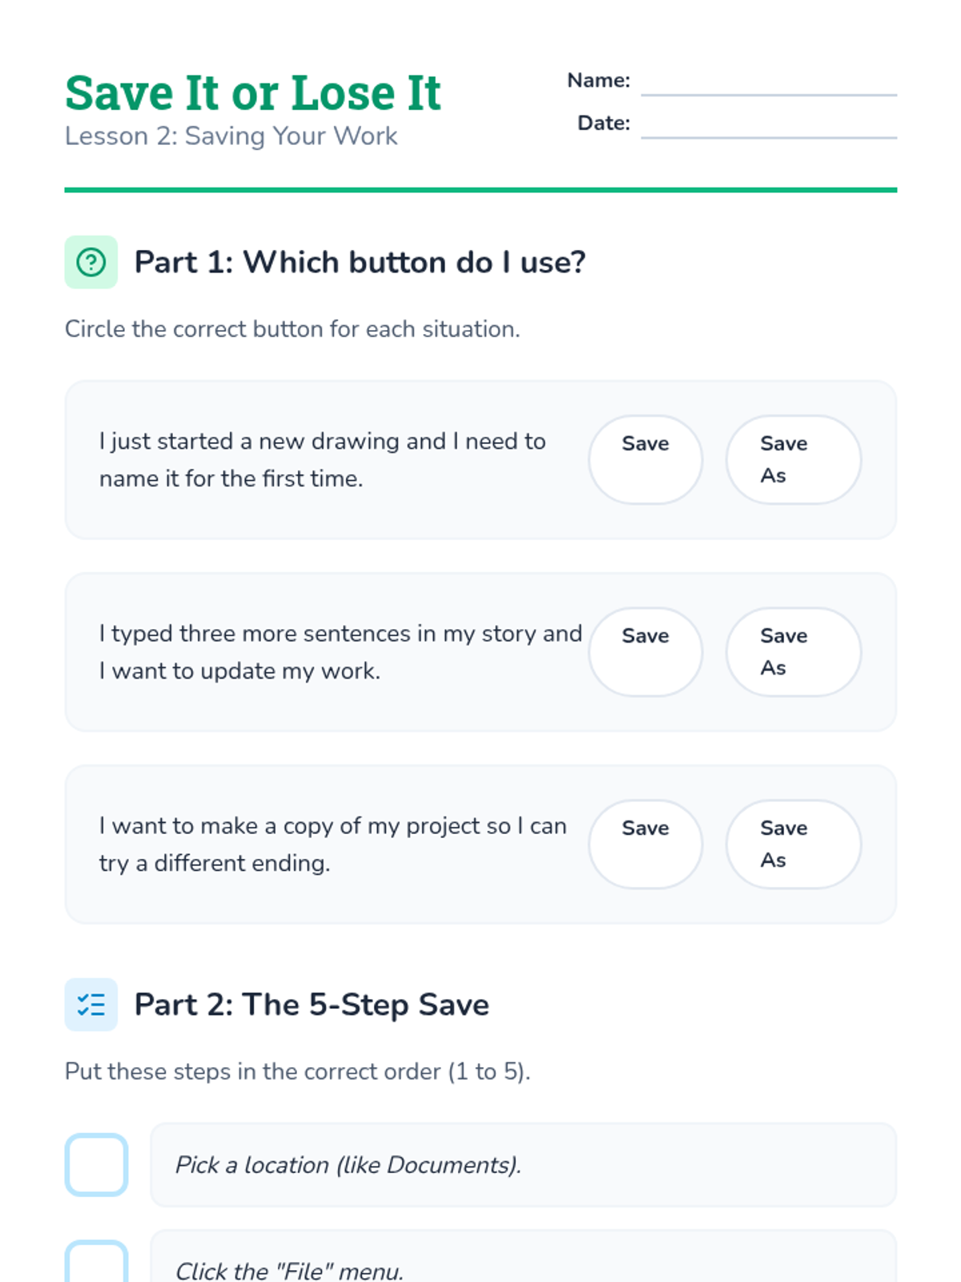
Task: Select Save As for the project copy situation
Action: pos(793,845)
